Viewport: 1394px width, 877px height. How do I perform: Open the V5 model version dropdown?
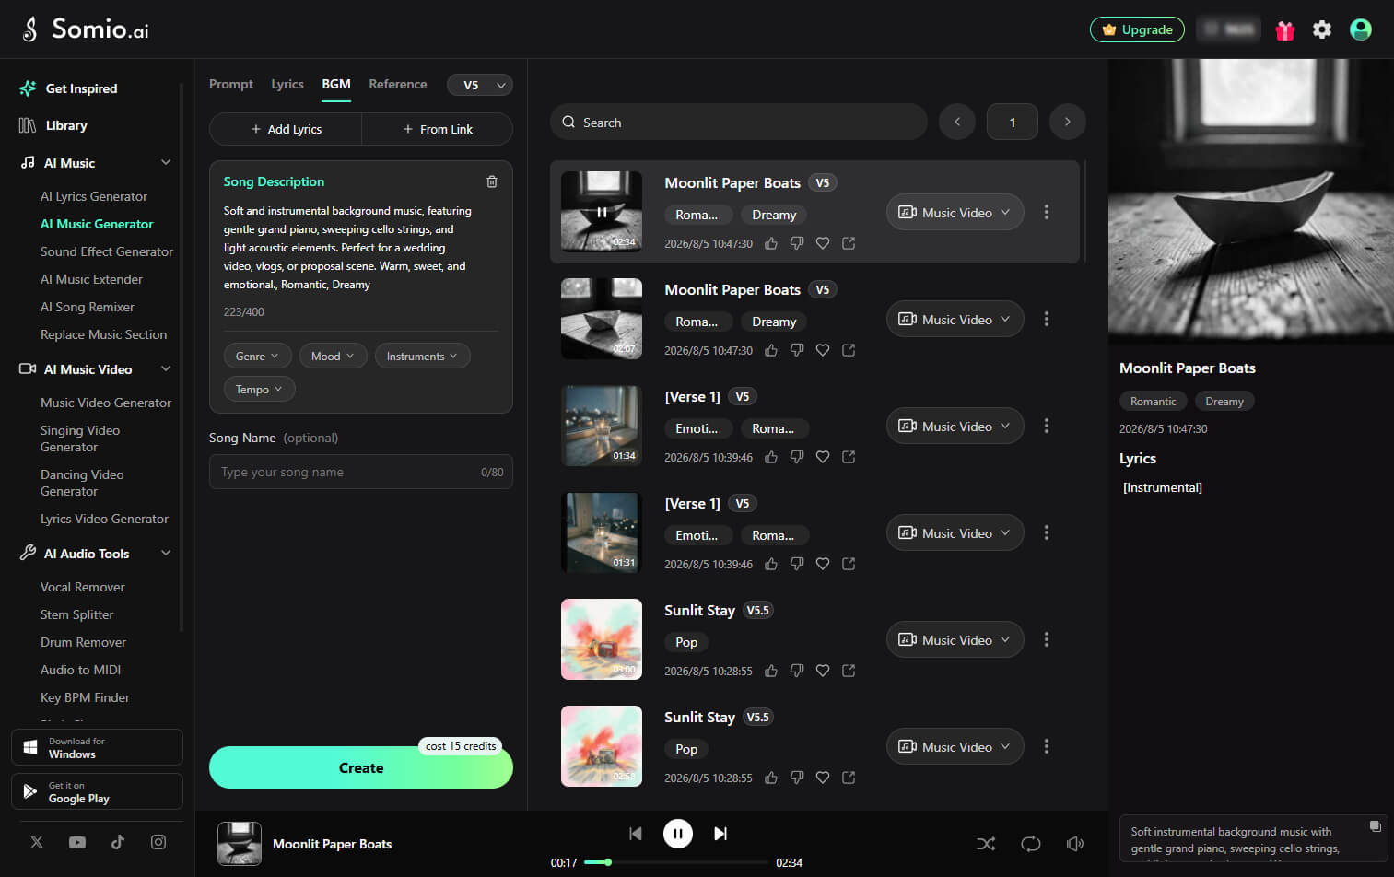(x=480, y=85)
